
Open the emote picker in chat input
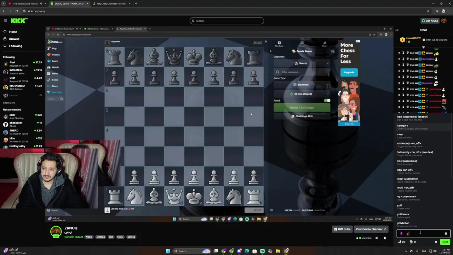(x=446, y=233)
